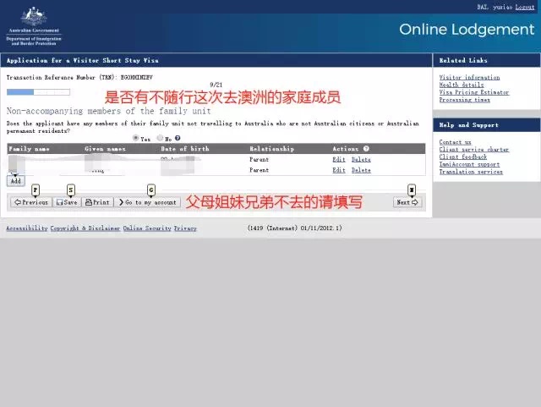Proceed with the Next button

coord(408,202)
